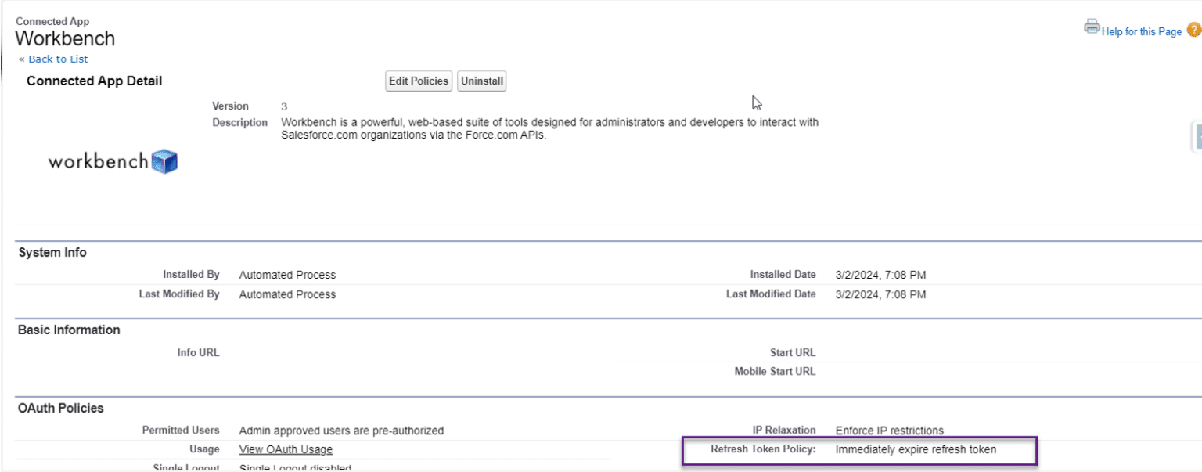The width and height of the screenshot is (1202, 472).
Task: Open Help for this Page
Action: coord(1141,31)
